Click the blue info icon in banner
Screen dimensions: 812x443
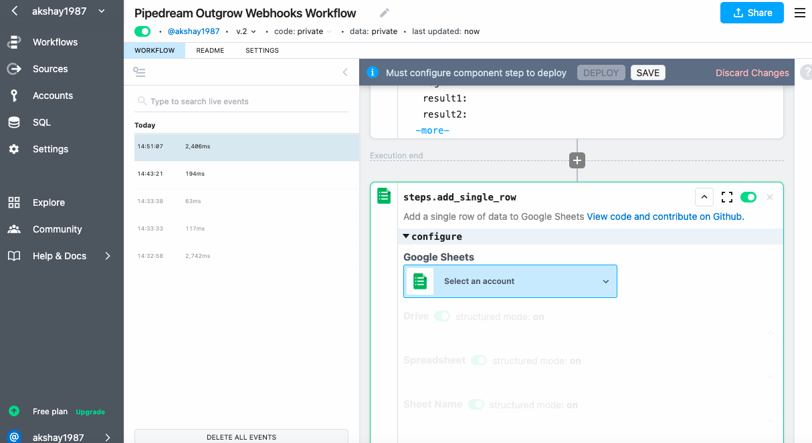pyautogui.click(x=373, y=73)
